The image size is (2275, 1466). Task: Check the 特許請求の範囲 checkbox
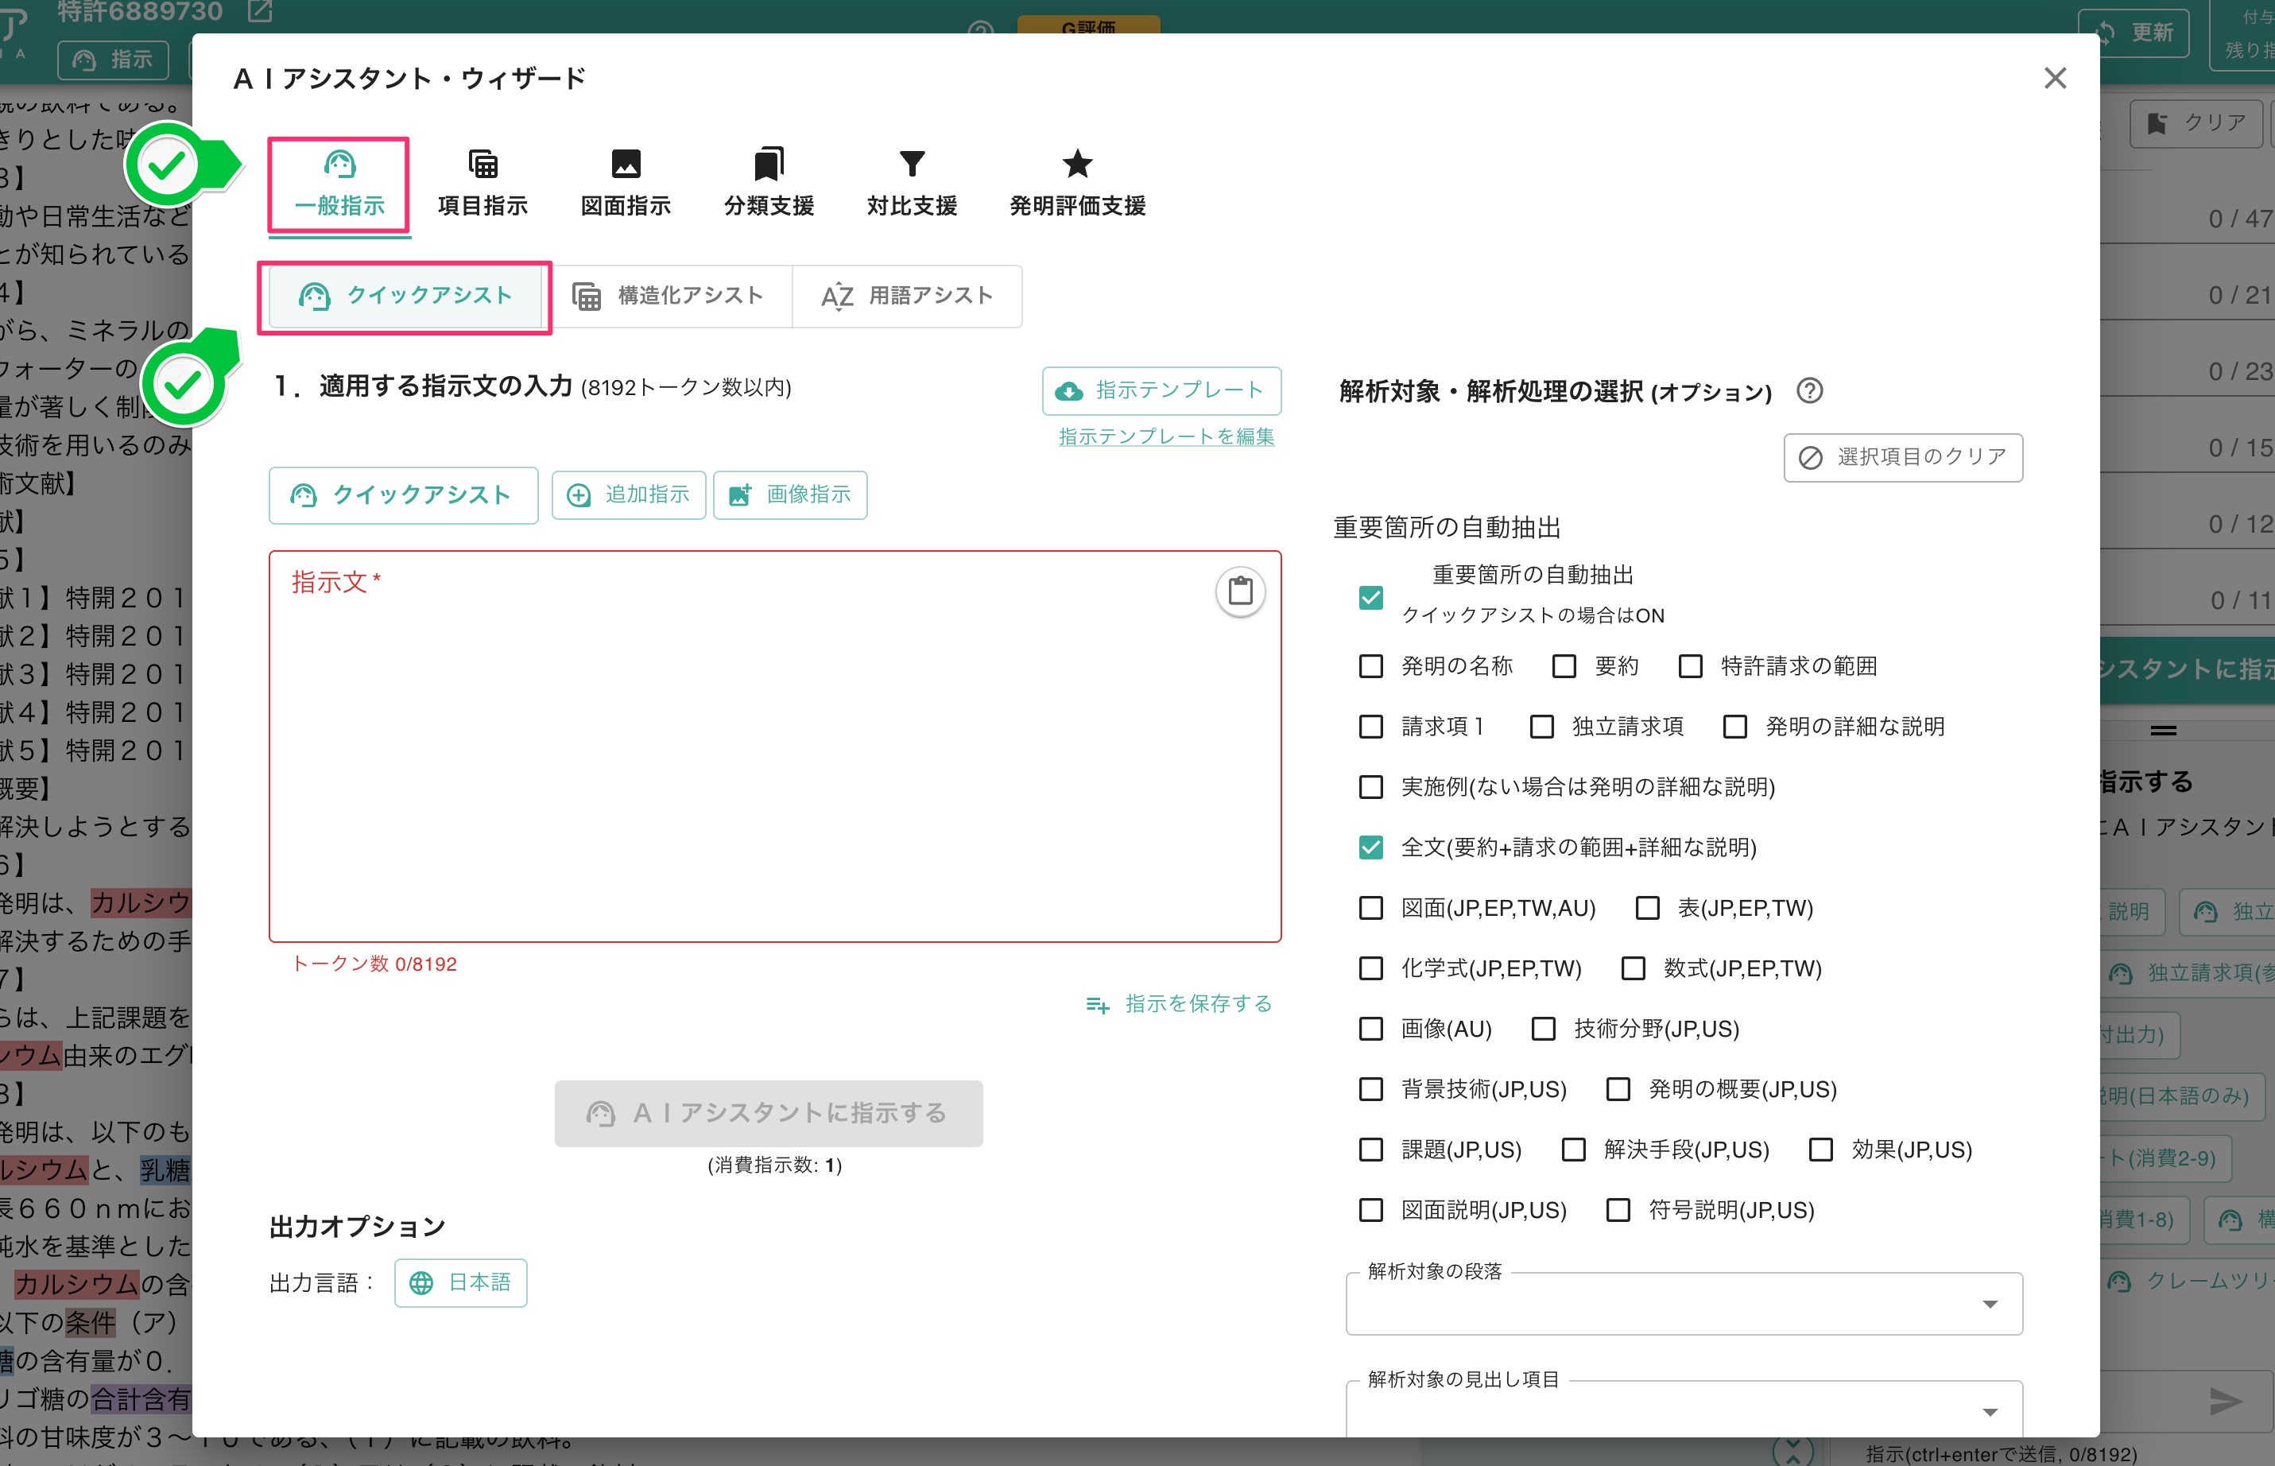click(1691, 666)
